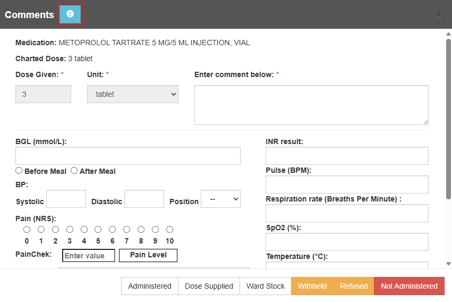Click the BGL (mmol/L) input field
This screenshot has height=302, width=452.
[128, 156]
